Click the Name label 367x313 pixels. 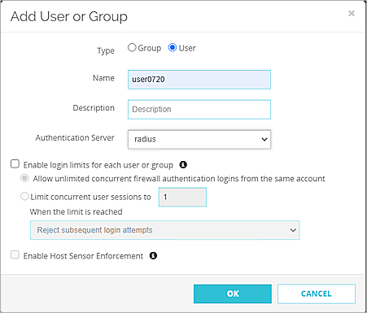[x=103, y=78]
